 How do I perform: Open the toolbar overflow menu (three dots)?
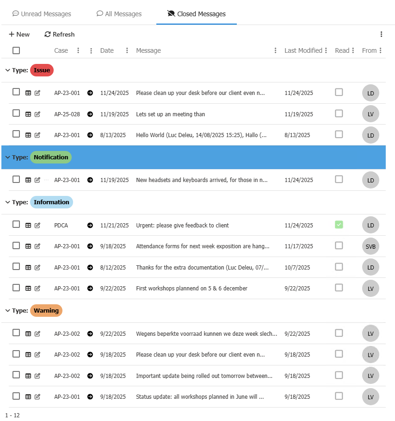381,34
